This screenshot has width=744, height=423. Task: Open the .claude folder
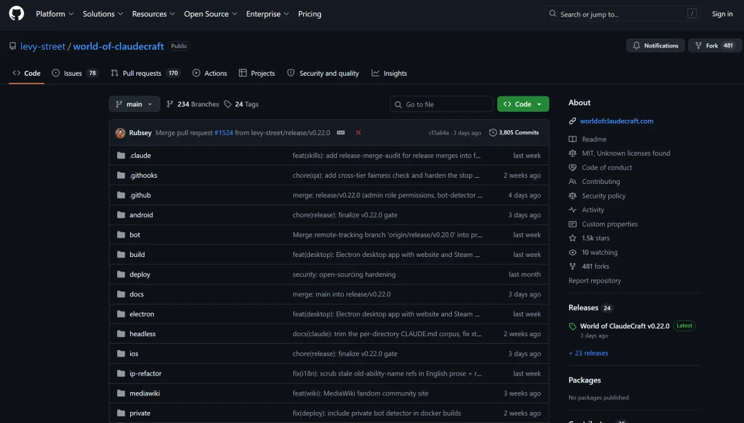(140, 155)
